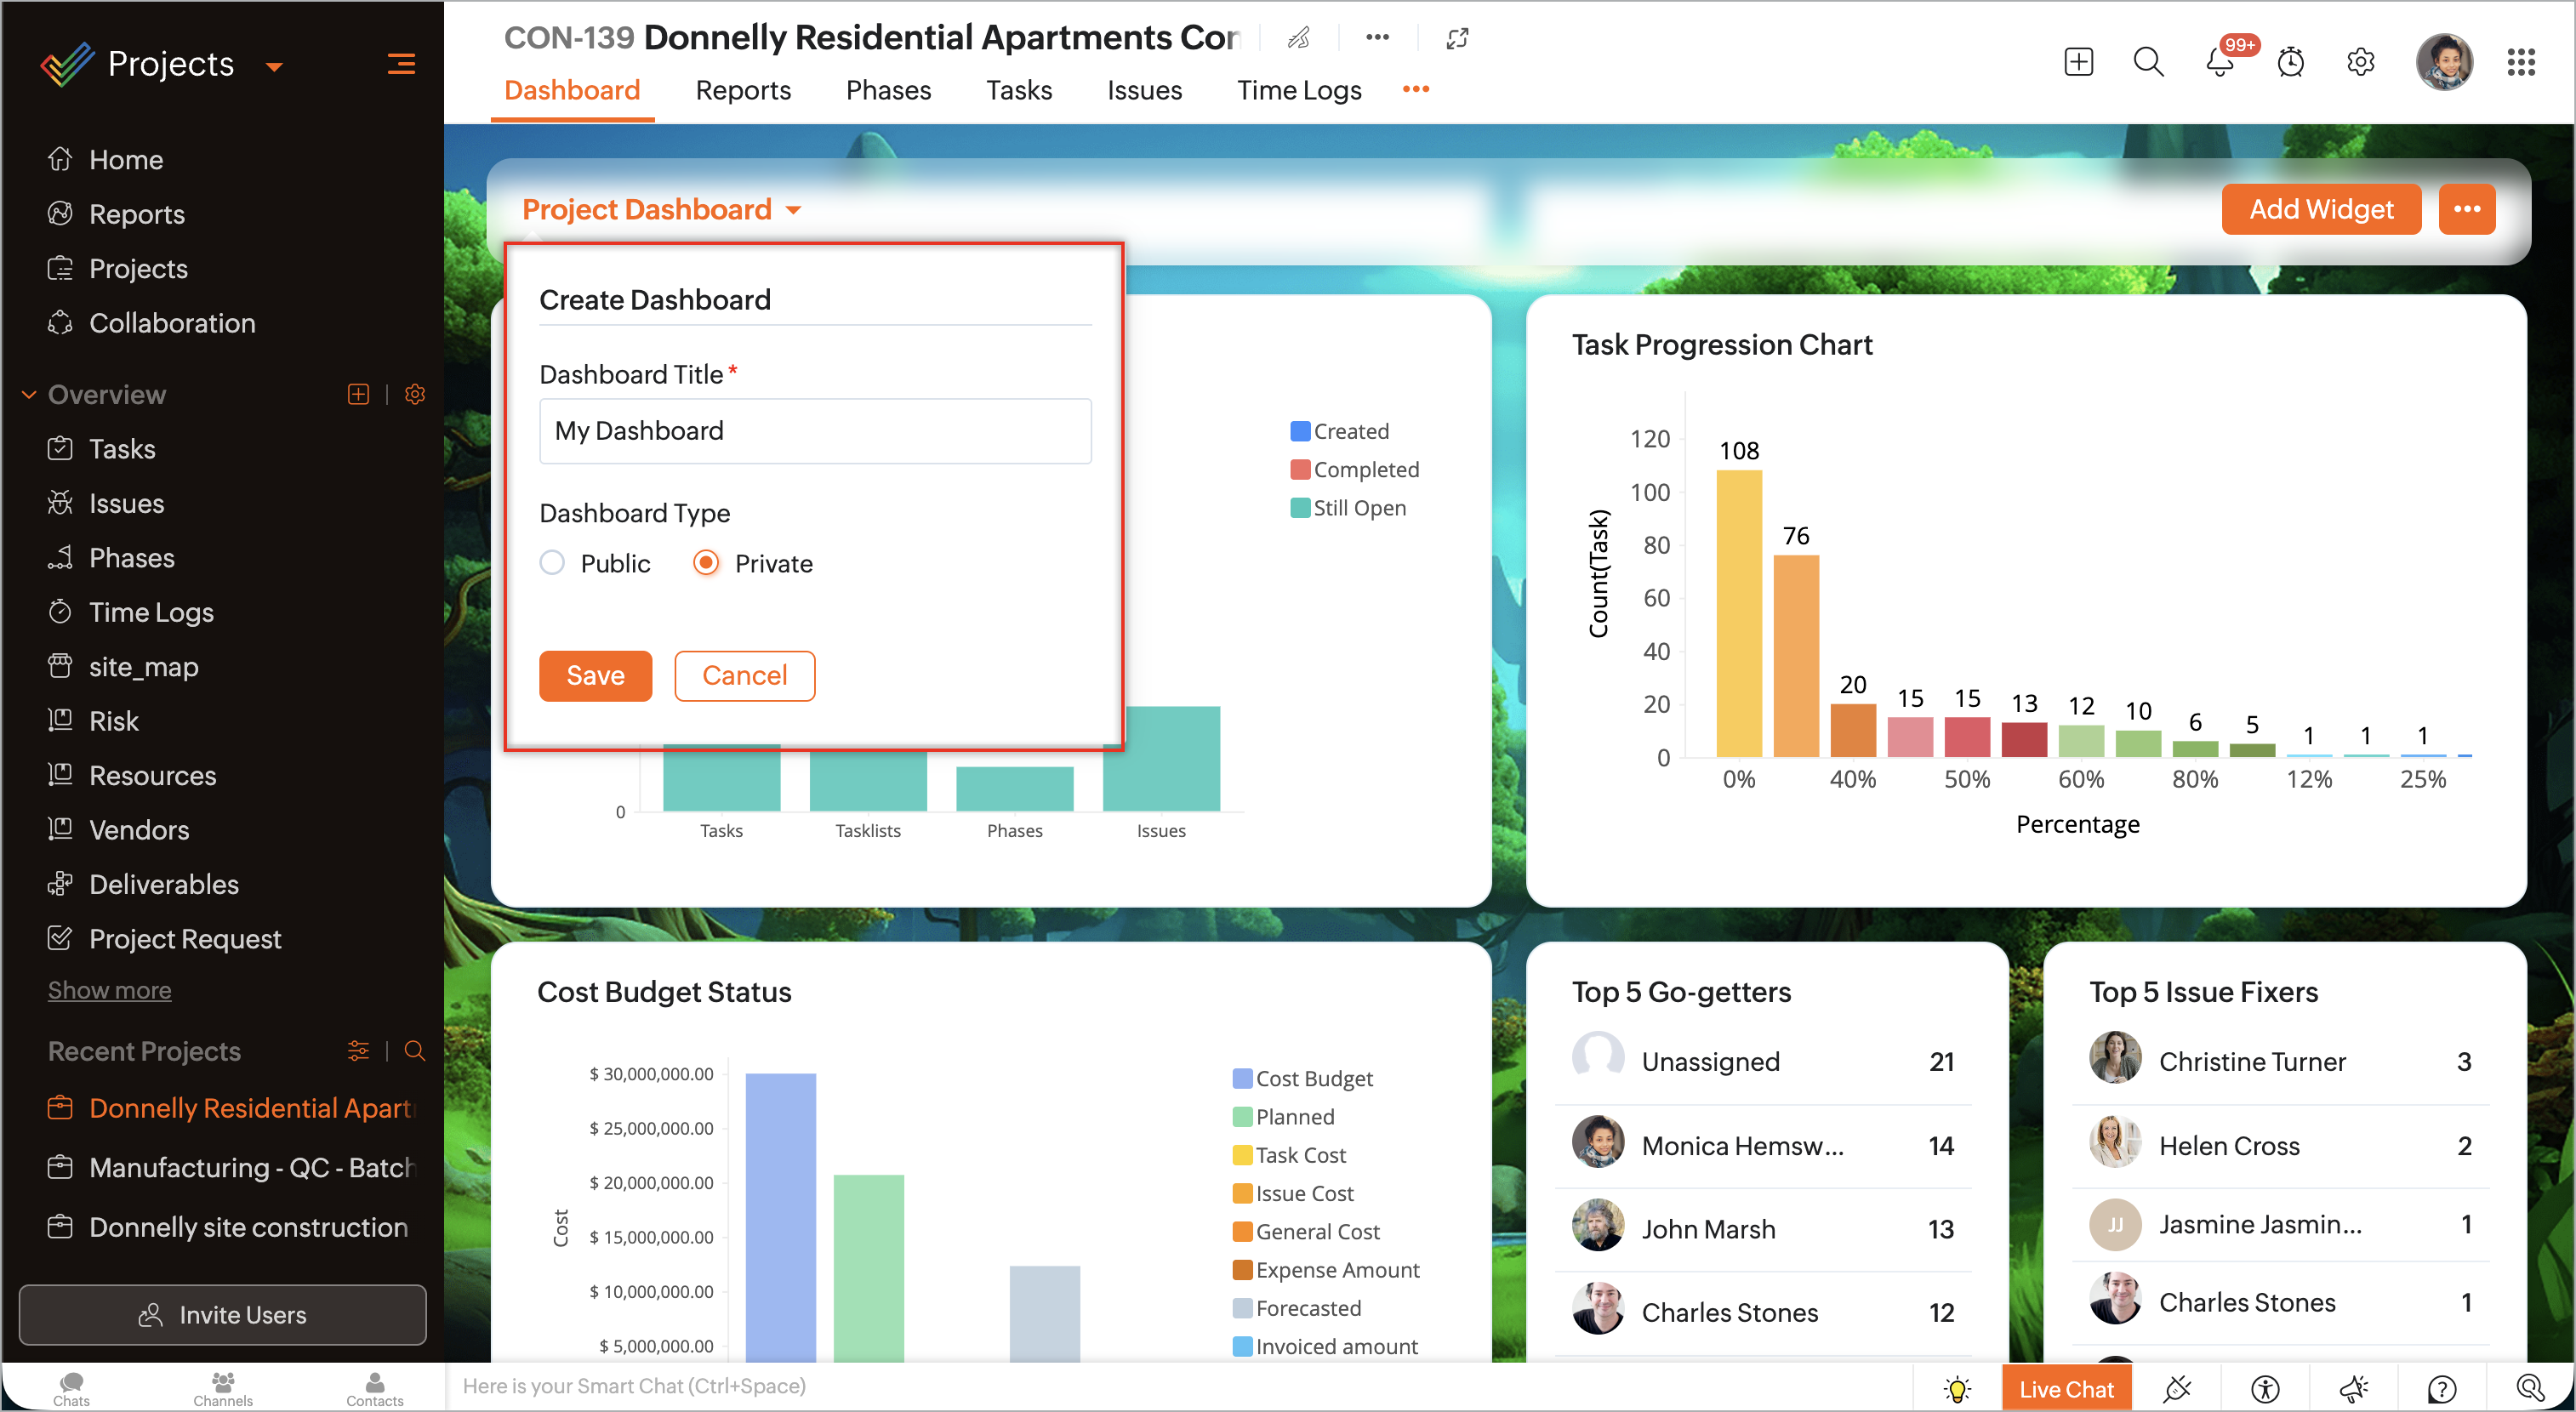Click the Show more link
Viewport: 2576px width, 1412px height.
pyautogui.click(x=109, y=989)
